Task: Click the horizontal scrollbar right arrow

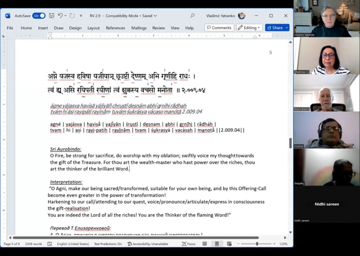Action: click(285, 237)
